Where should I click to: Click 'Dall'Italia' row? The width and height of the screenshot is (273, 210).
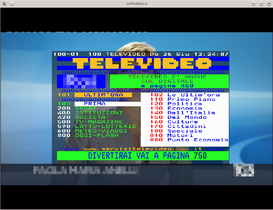(183, 113)
